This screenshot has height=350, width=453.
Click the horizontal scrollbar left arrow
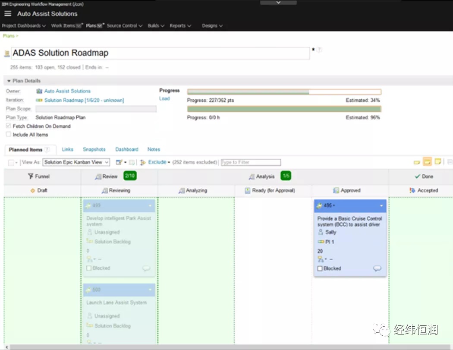pos(6,347)
